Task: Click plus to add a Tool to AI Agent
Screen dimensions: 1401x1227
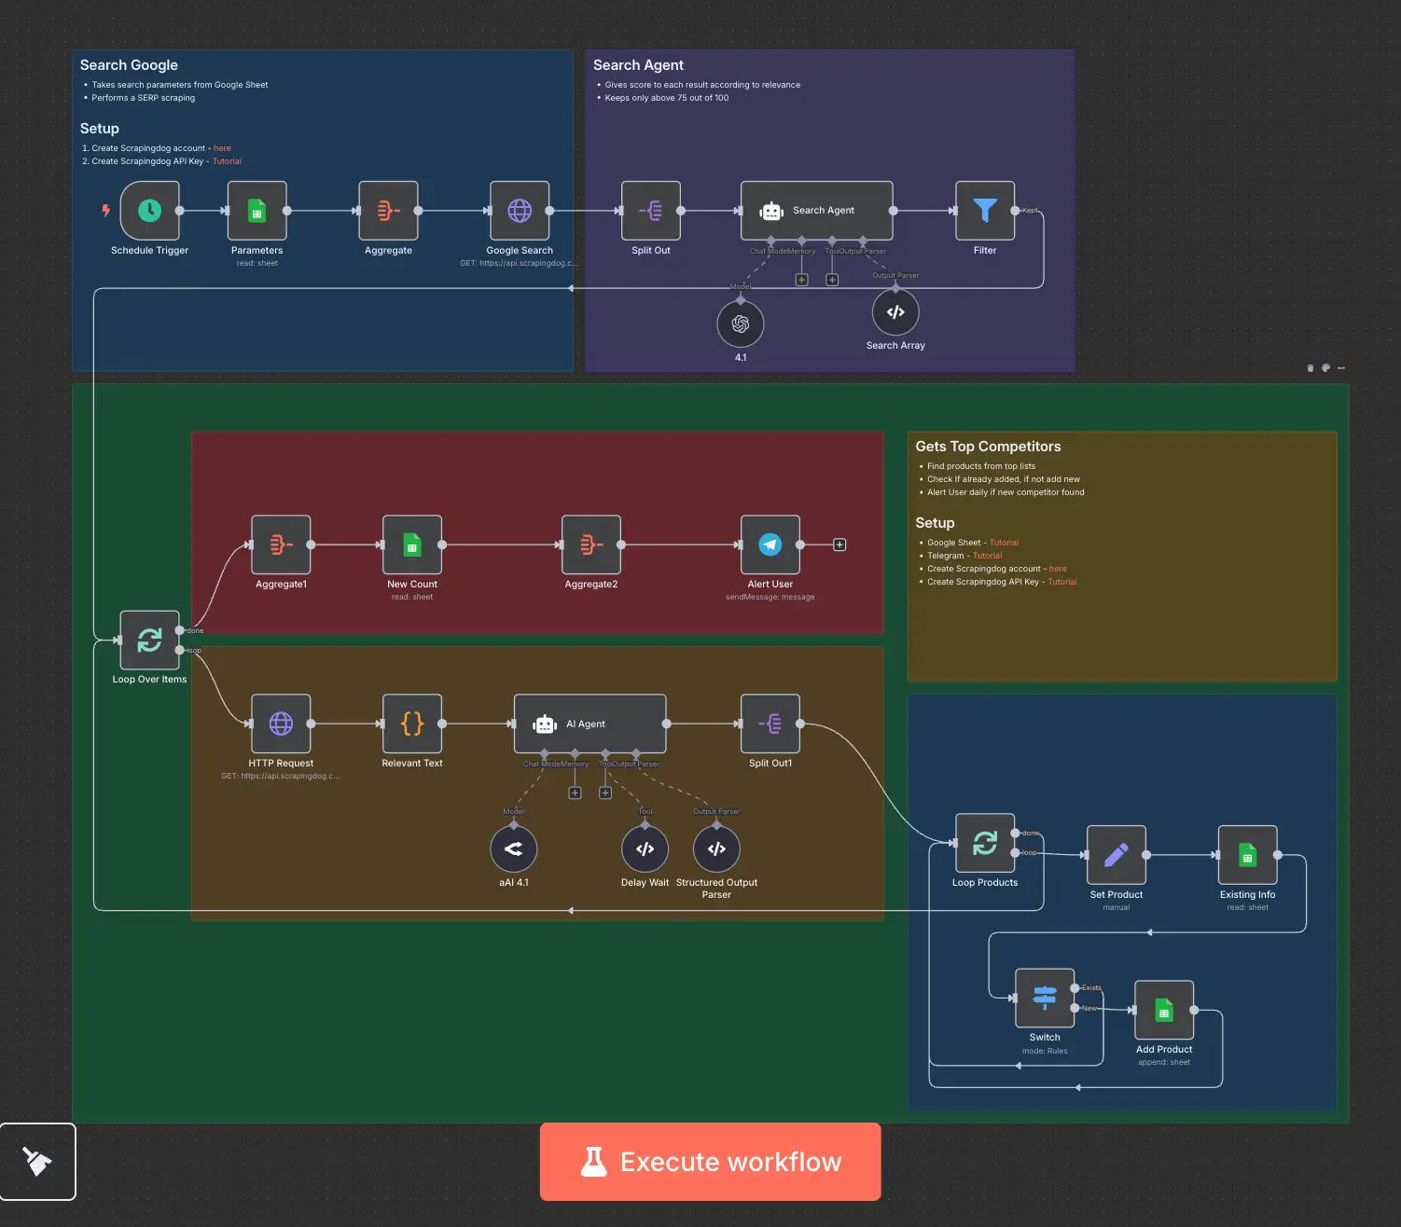Action: pyautogui.click(x=604, y=792)
